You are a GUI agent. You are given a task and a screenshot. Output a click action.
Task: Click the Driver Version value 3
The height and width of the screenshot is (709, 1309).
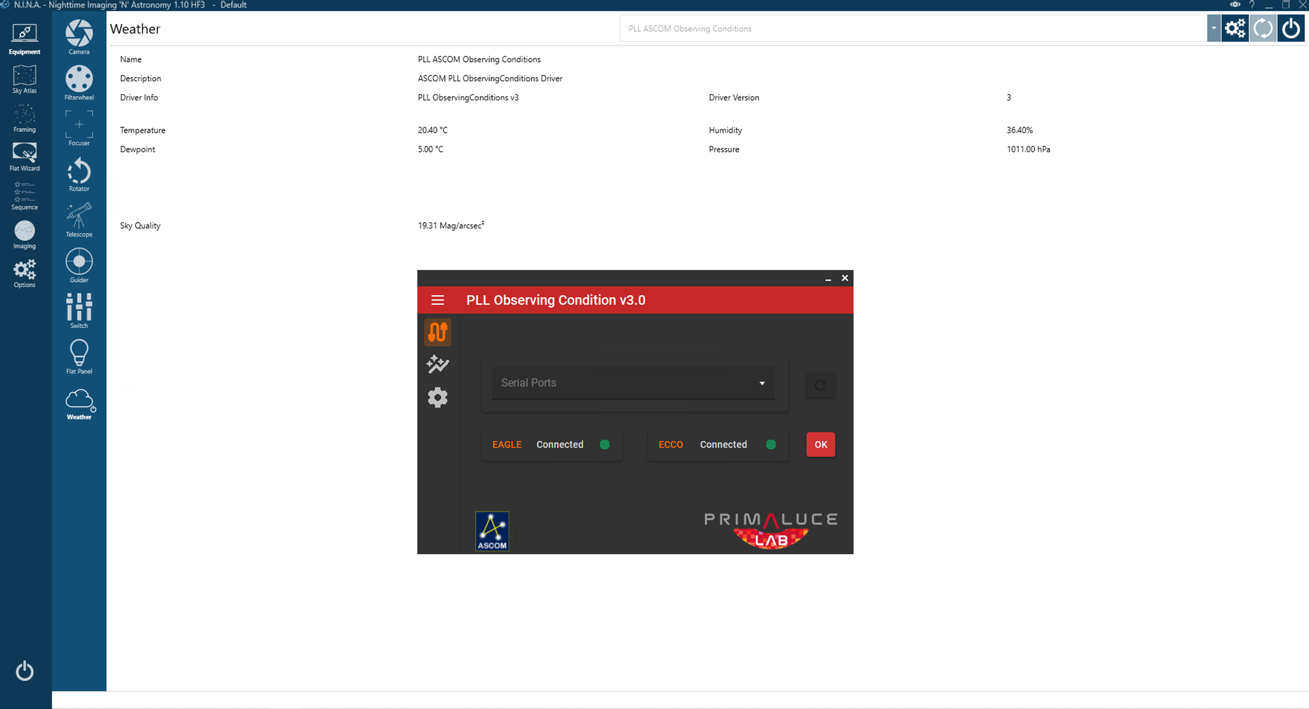pyautogui.click(x=1009, y=97)
